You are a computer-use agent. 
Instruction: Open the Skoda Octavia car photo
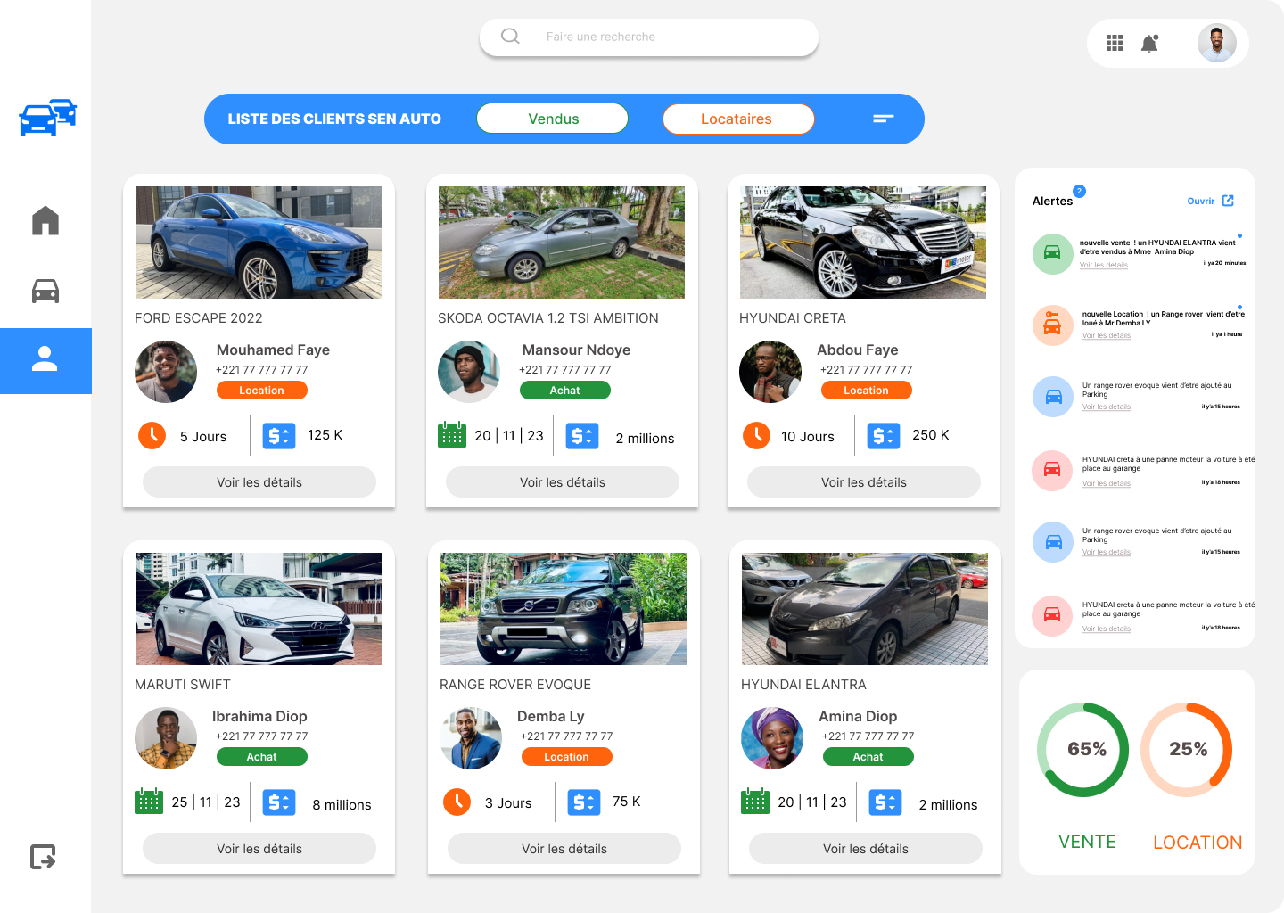[x=562, y=243]
